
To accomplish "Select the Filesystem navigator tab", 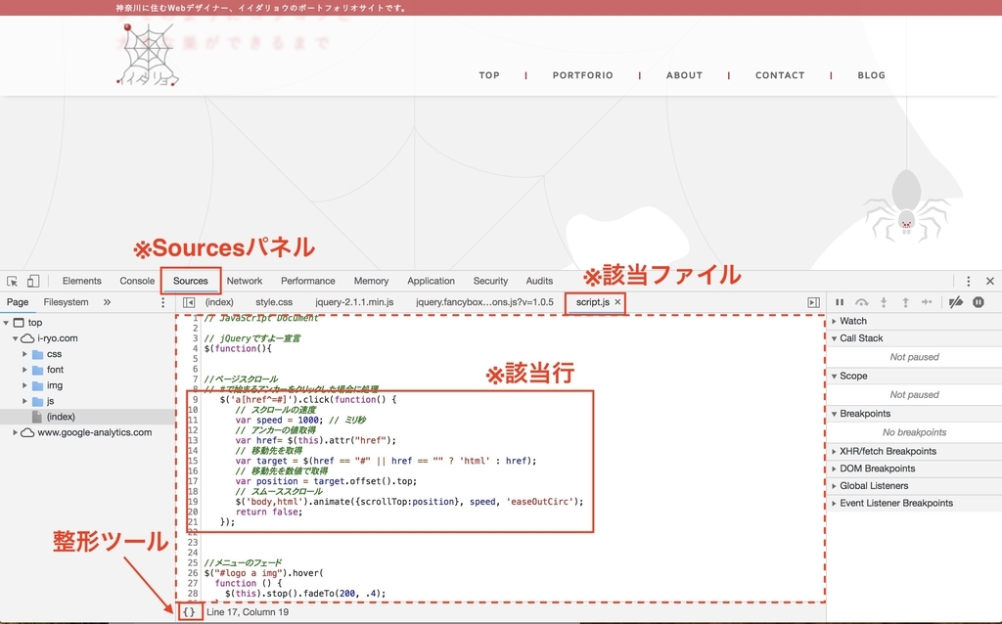I will pyautogui.click(x=66, y=302).
